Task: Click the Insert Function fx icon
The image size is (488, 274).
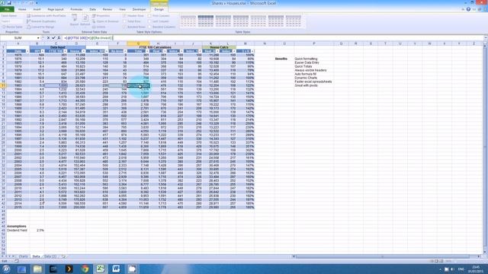Action: coord(59,38)
